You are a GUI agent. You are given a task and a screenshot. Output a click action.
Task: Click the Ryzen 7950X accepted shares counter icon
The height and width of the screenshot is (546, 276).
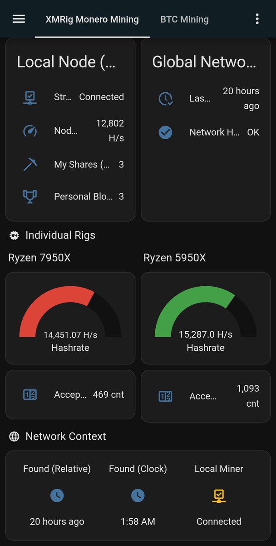[30, 394]
